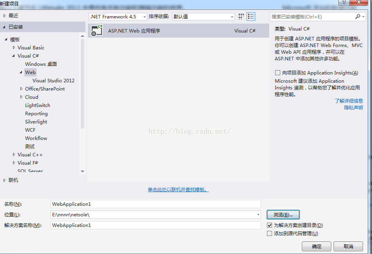Screen dimensions: 372x254
Task: Expand the Office/SharePoint node
Action: (21, 89)
